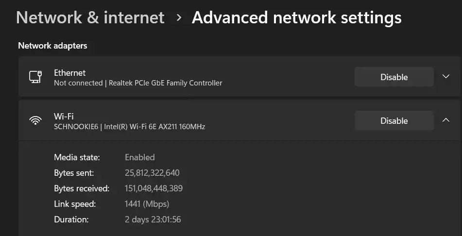
Task: Click the SCHNOOKIE6 Intel Wi-Fi 6E description
Action: (129, 127)
